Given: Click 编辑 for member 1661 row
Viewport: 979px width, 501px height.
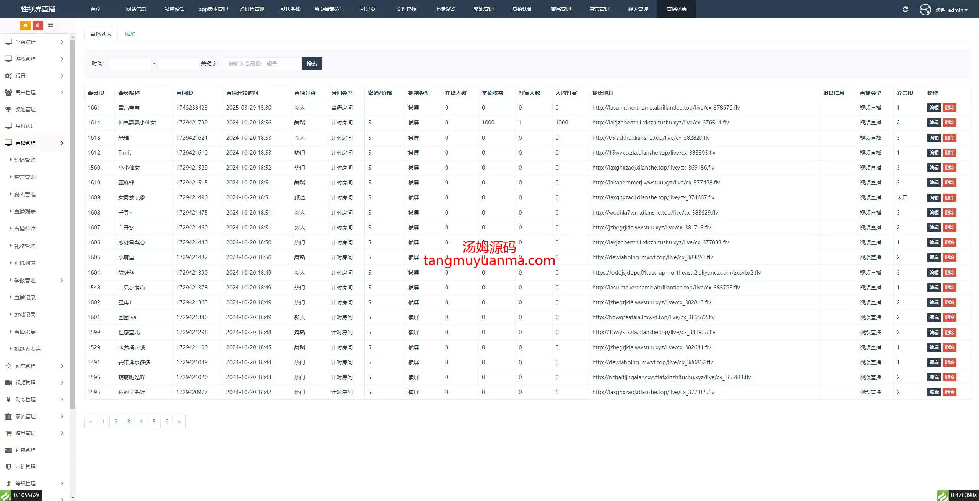Looking at the screenshot, I should tap(934, 108).
